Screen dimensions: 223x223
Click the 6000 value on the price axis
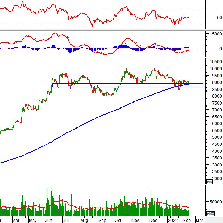(x=217, y=124)
